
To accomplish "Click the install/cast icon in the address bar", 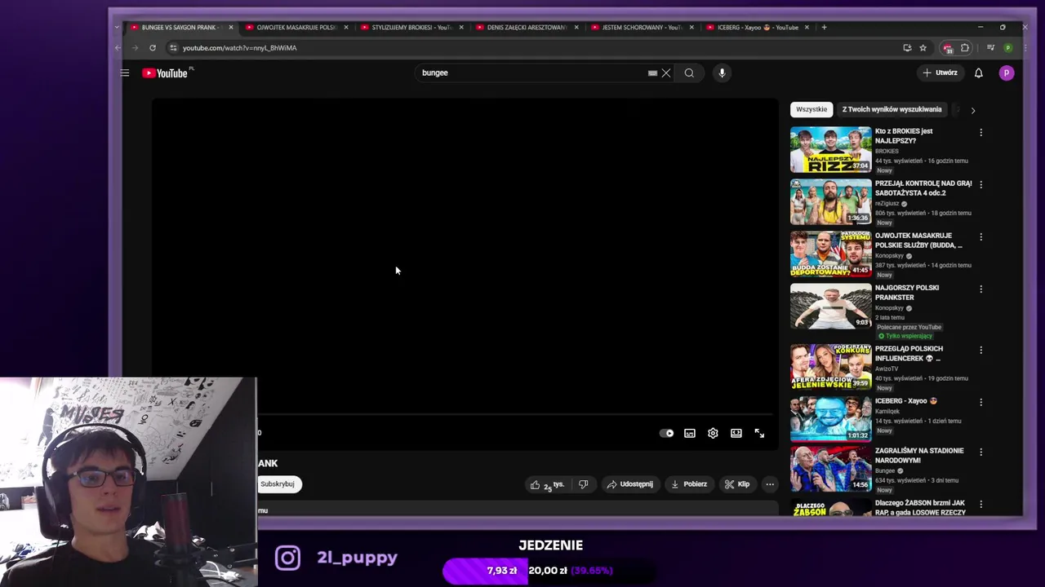I will (x=907, y=47).
